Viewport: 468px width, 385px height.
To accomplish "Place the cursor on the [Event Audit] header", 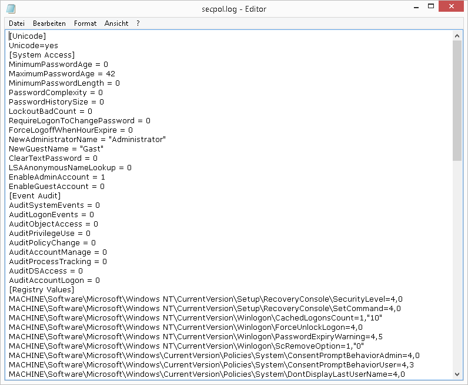I will click(x=35, y=196).
